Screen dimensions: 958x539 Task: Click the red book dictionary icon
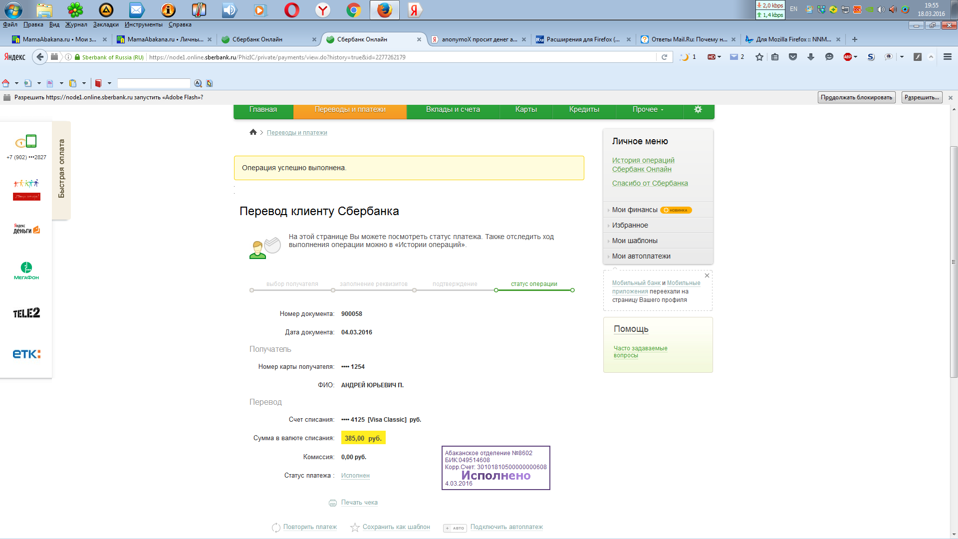tap(98, 83)
